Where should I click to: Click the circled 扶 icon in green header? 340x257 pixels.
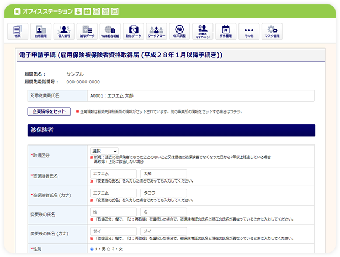pyautogui.click(x=96, y=11)
